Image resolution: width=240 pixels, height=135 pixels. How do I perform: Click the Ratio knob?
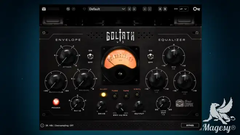(77, 103)
